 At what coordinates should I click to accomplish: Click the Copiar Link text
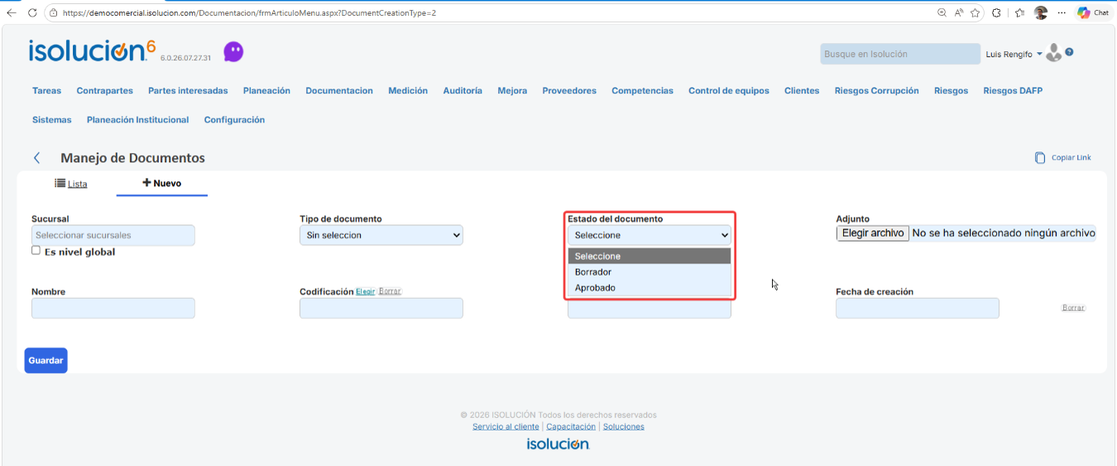1071,157
